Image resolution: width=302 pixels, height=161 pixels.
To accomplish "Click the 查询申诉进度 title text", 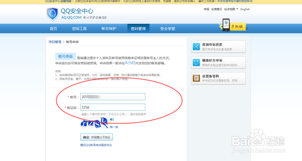I will [212, 44].
